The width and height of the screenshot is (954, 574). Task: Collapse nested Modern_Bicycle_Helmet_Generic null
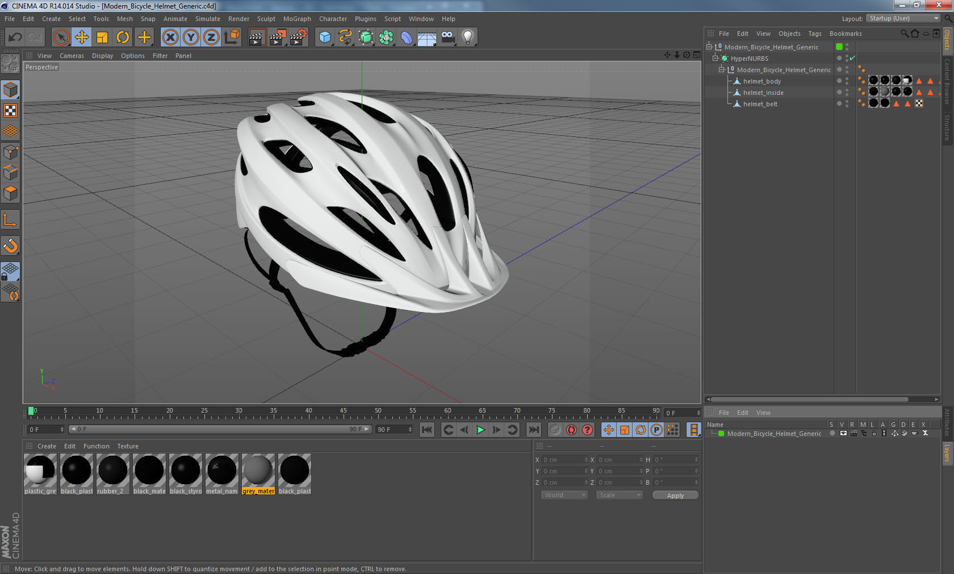[x=722, y=69]
